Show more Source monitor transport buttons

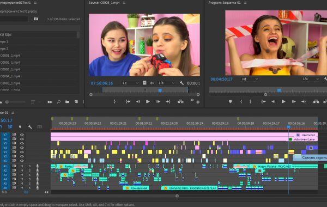[192, 100]
